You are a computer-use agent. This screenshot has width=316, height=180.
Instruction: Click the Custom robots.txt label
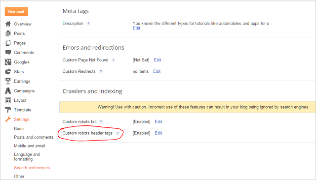79,121
